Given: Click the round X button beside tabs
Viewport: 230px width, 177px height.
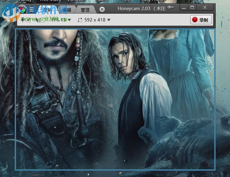Looking at the screenshot, I should click(102, 9).
